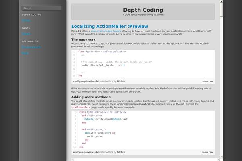Click the Depth Coding blog title
This screenshot has height=161, width=242.
[143, 10]
